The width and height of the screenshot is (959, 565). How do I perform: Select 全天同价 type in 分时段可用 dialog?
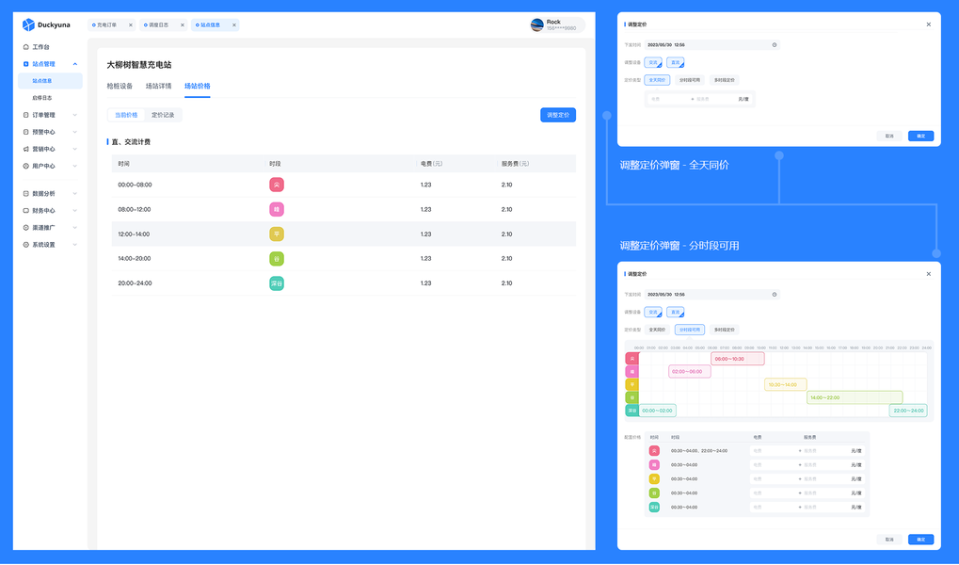pyautogui.click(x=658, y=330)
